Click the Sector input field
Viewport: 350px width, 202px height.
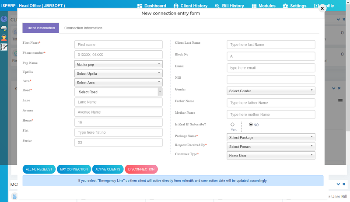118,143
